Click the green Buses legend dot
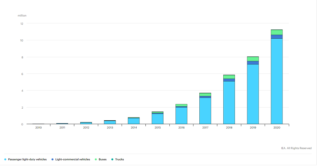Screen dimensions: 317x166 (96, 159)
